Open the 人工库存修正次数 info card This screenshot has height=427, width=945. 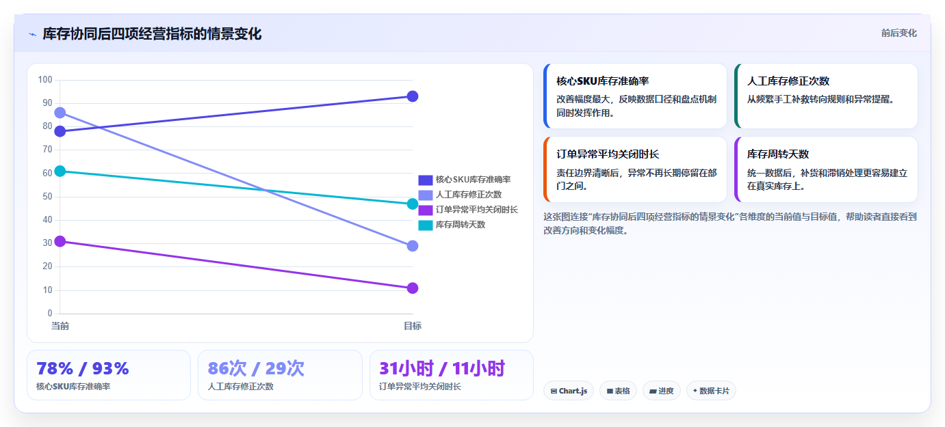coord(826,96)
